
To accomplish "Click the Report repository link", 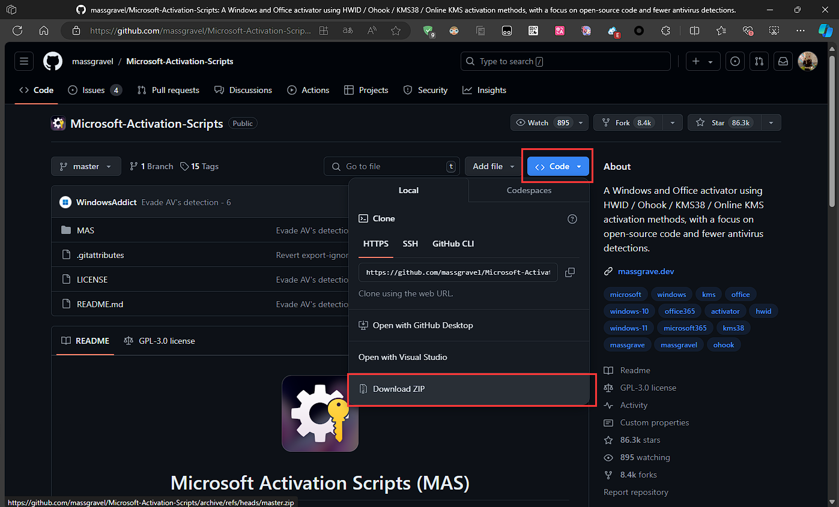I will [636, 492].
